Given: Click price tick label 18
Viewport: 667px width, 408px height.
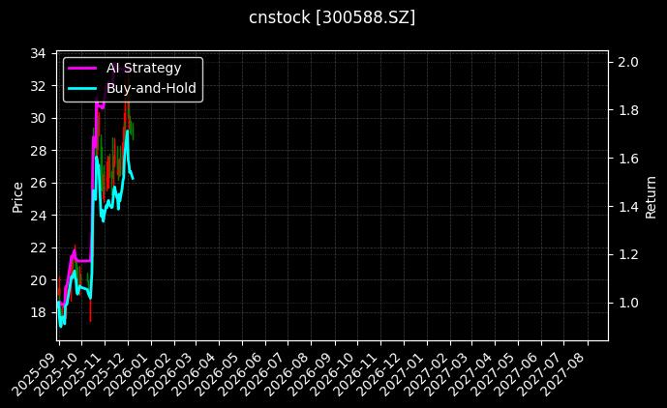Looking at the screenshot, I should pos(38,312).
